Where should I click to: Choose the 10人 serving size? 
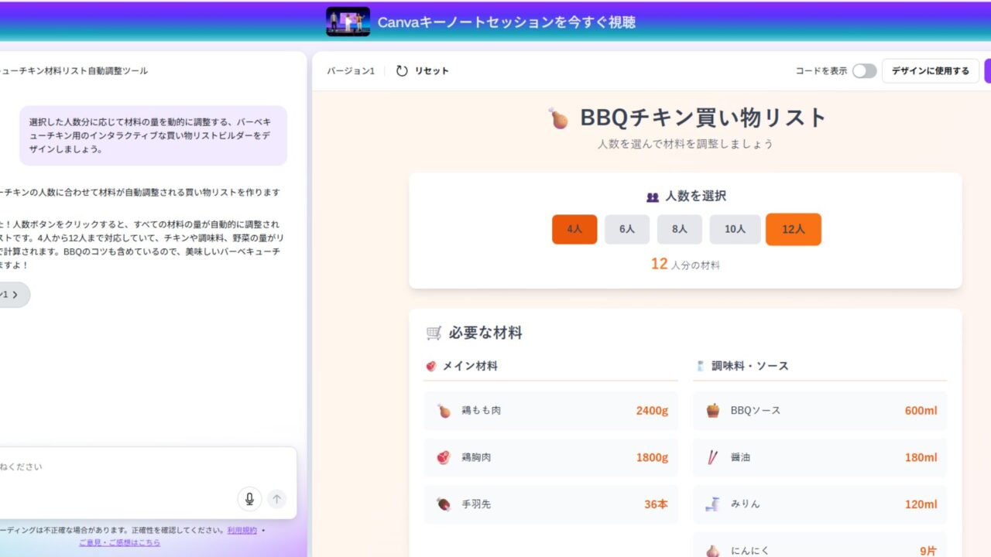[735, 230]
